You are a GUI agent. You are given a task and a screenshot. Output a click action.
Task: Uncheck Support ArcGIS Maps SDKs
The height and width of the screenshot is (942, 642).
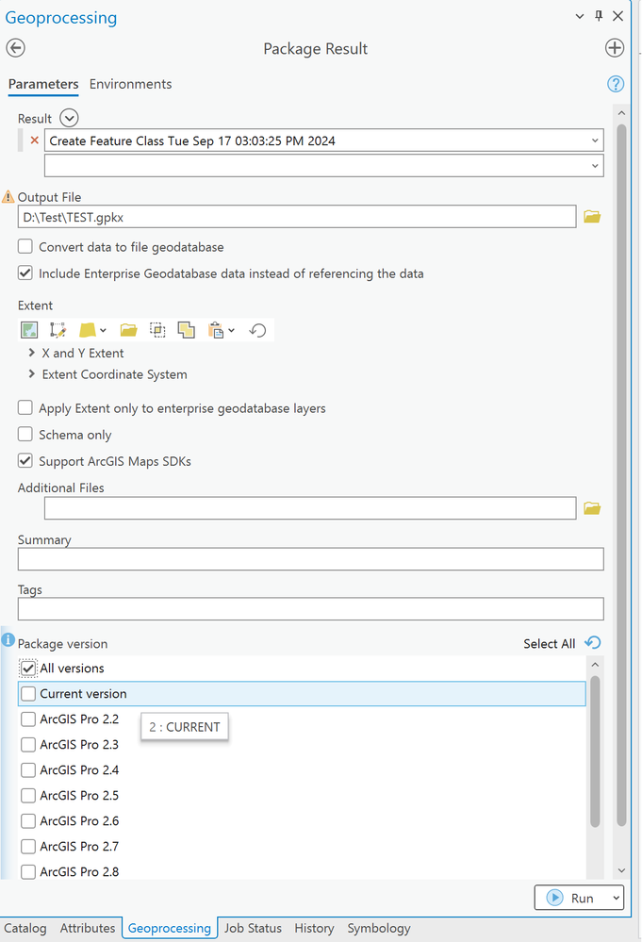[25, 461]
